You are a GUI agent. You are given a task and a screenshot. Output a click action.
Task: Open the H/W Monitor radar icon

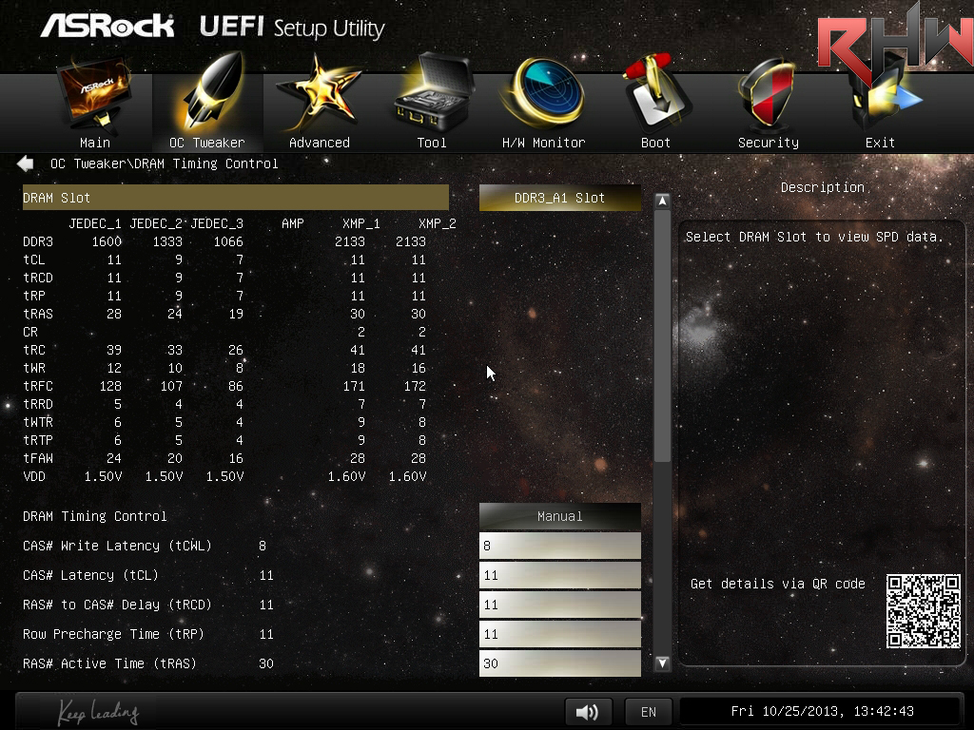point(543,94)
